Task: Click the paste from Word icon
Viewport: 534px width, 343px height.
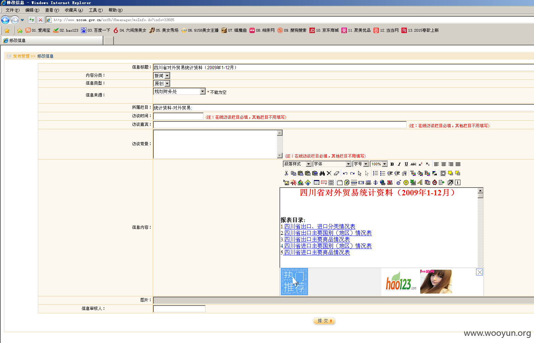Action: 315,173
